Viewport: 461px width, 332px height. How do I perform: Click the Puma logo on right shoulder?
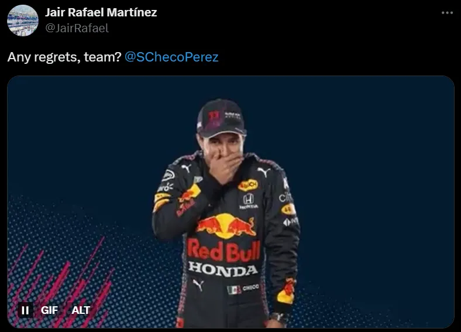263,172
